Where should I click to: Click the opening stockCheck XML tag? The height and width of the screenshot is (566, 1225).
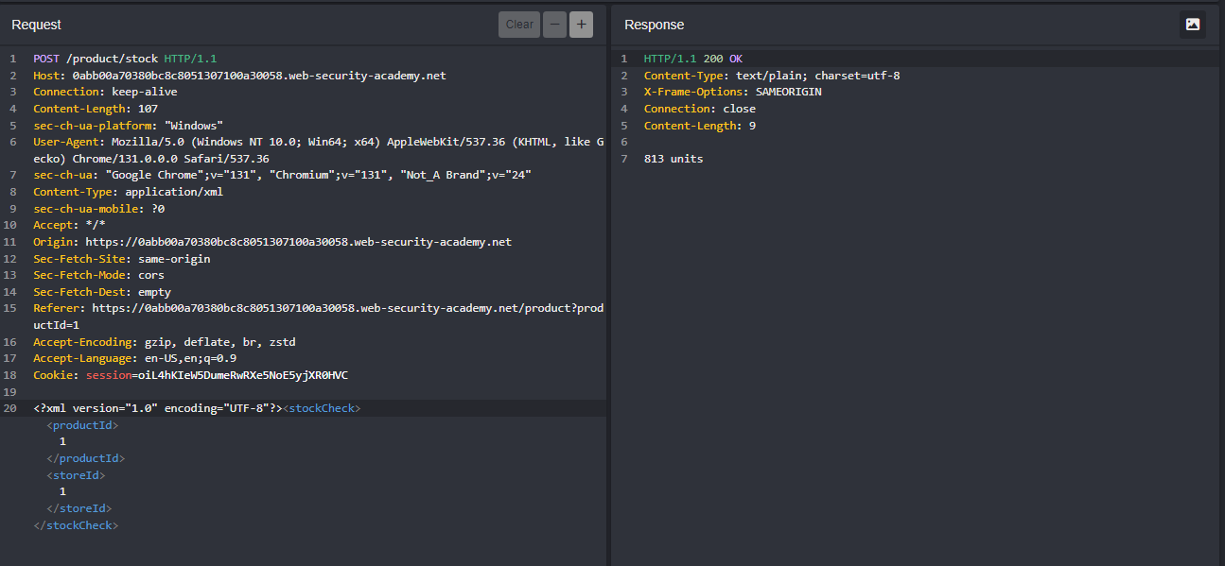pos(323,407)
